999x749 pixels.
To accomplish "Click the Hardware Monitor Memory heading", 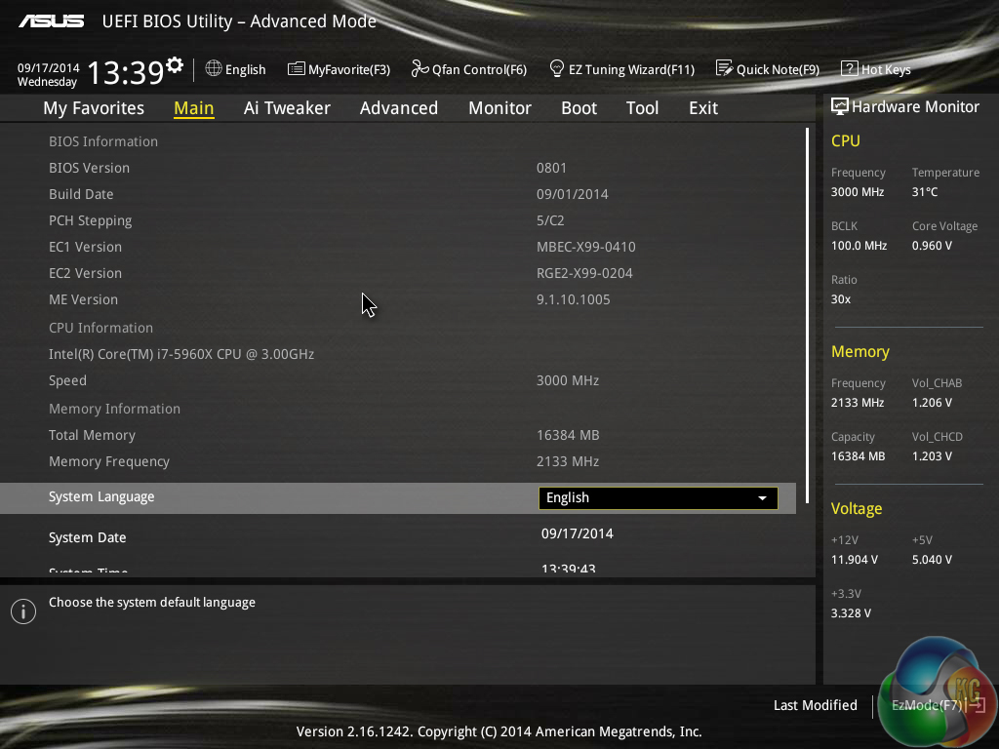I will click(860, 351).
